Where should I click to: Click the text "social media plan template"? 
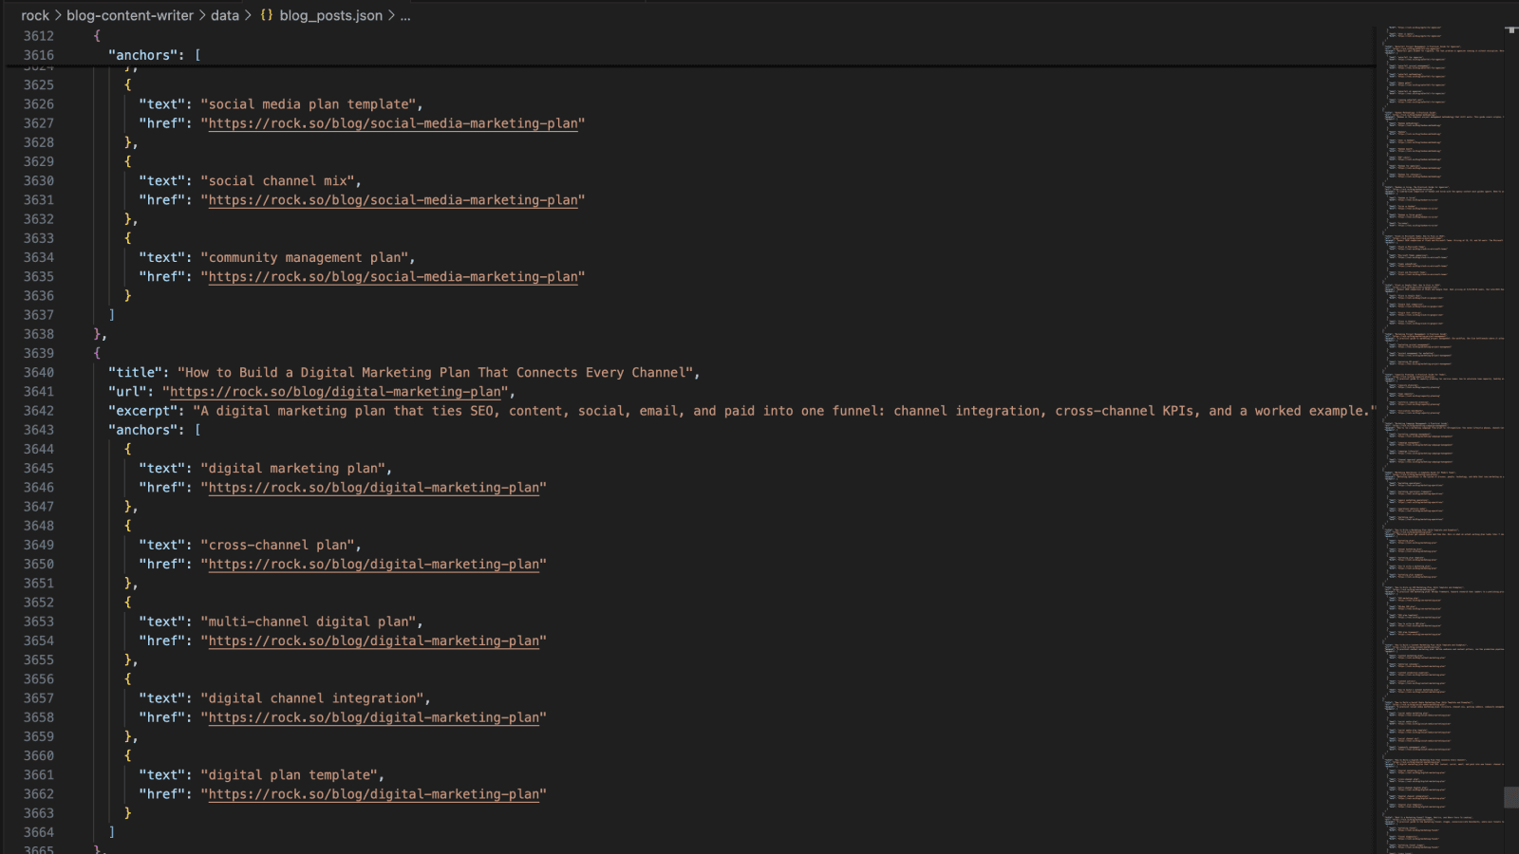(309, 104)
